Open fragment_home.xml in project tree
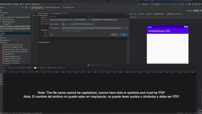 point(11,61)
